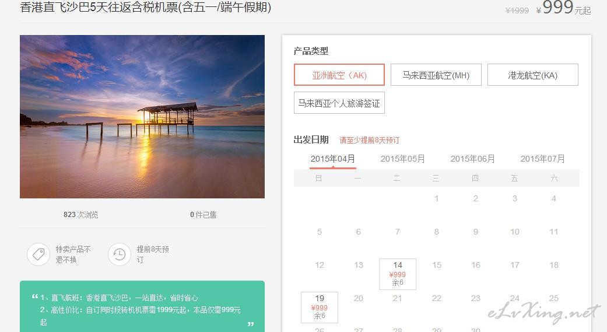Screen dimensions: 607x332
Task: Click calendar date 18
Action: (554, 265)
